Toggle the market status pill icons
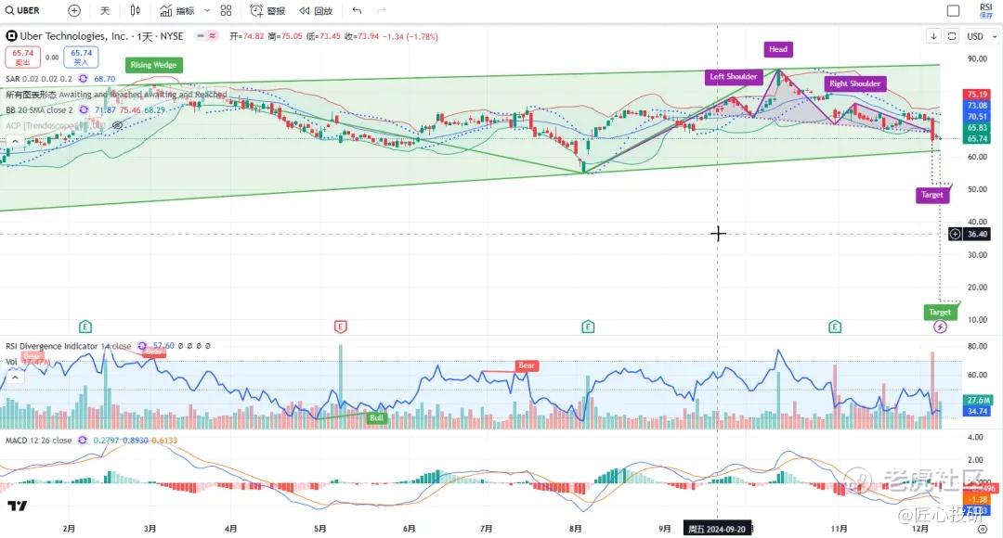1003x538 pixels. coord(206,36)
